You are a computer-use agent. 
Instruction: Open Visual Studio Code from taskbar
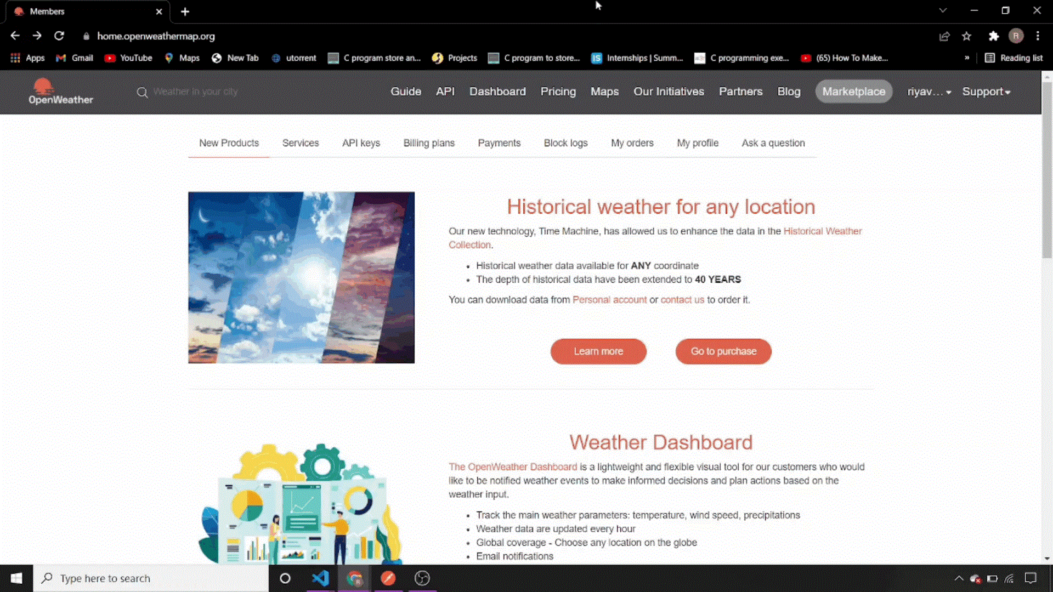(x=320, y=578)
